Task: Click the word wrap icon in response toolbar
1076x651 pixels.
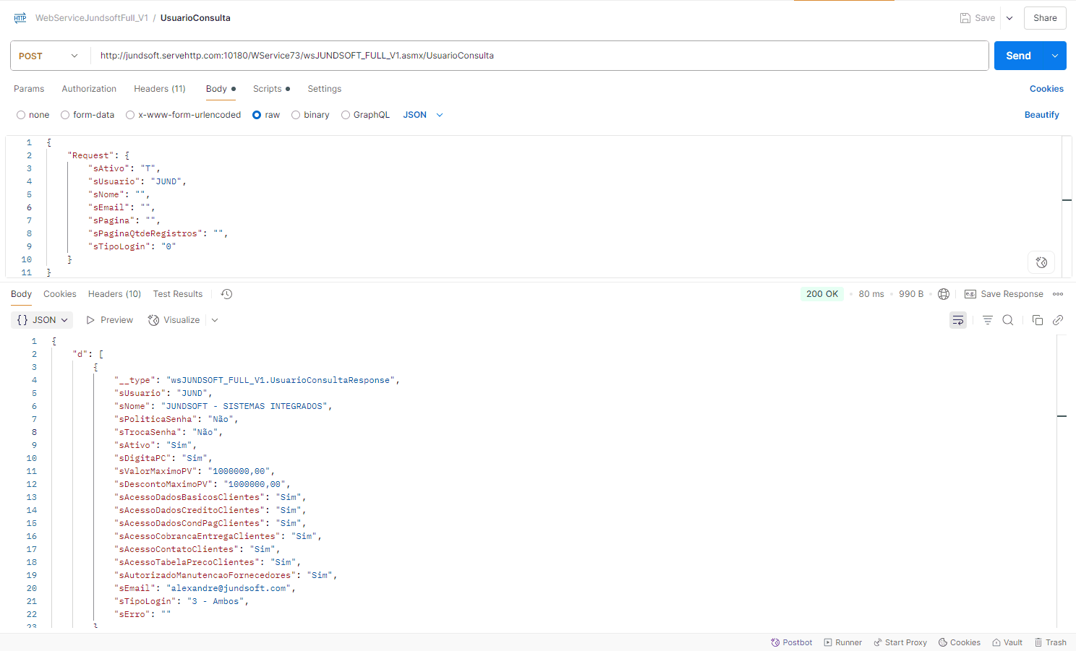Action: click(957, 320)
